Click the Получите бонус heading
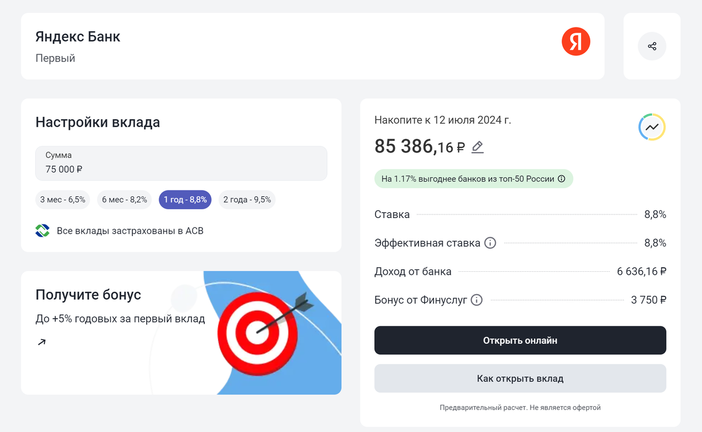702x432 pixels. 88,295
